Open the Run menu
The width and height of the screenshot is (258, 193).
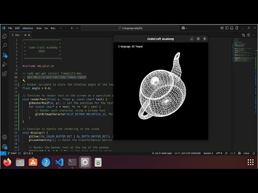tap(53, 28)
